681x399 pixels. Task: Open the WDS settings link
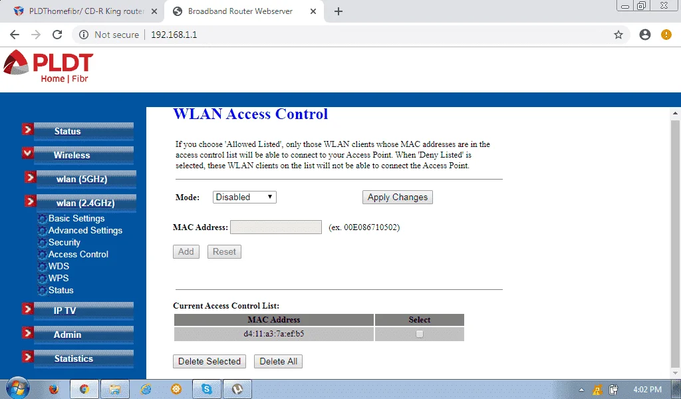(59, 266)
